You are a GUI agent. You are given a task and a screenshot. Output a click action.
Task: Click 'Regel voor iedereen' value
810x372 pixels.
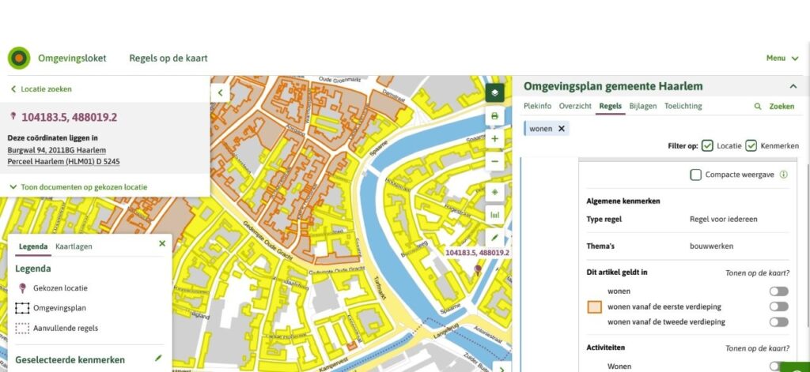(723, 219)
